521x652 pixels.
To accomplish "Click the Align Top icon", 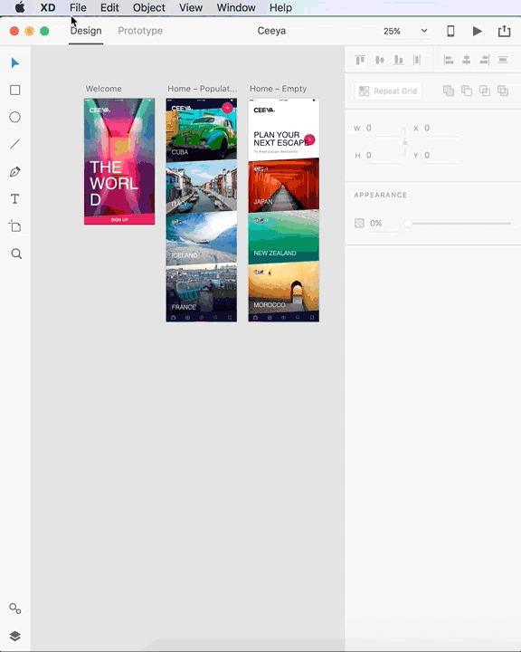I will [360, 61].
